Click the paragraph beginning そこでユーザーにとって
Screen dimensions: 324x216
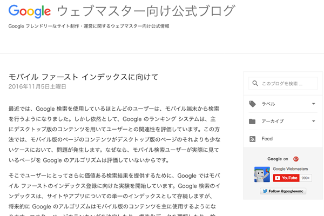click(114, 194)
